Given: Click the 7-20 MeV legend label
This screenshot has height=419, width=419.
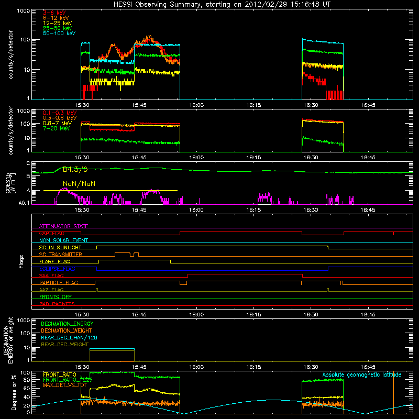Looking at the screenshot, I should coord(57,128).
